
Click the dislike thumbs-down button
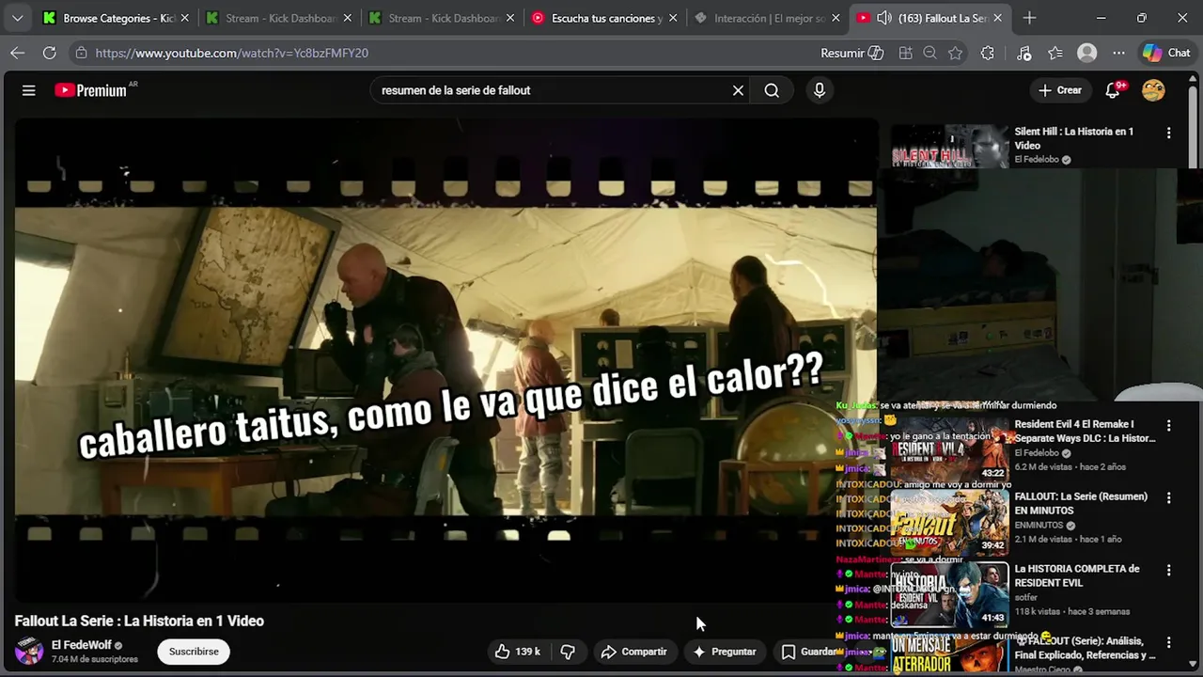[x=568, y=652]
